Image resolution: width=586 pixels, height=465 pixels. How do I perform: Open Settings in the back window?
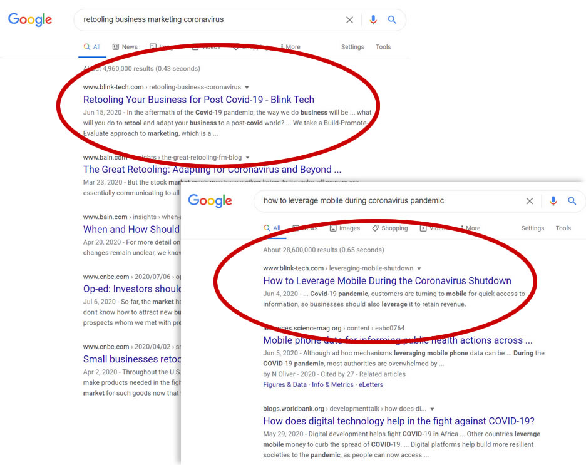(352, 47)
